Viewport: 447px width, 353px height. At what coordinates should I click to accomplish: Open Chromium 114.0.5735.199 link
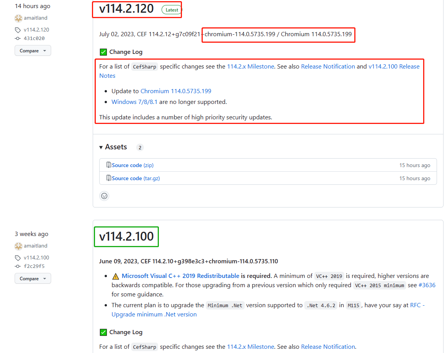click(x=176, y=91)
